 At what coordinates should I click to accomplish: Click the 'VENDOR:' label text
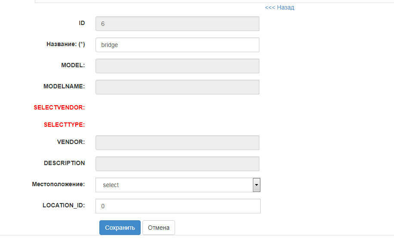[x=71, y=142]
